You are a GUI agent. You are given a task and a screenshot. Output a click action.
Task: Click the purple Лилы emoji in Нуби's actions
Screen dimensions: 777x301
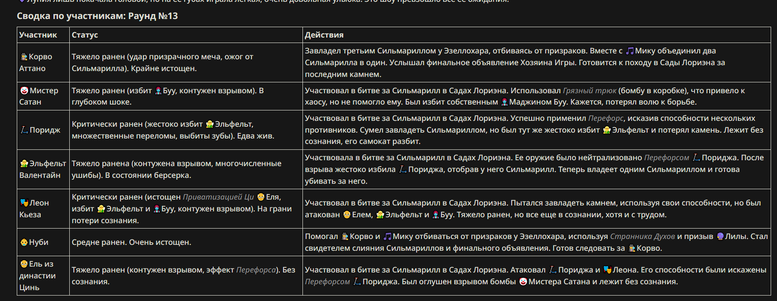click(720, 236)
